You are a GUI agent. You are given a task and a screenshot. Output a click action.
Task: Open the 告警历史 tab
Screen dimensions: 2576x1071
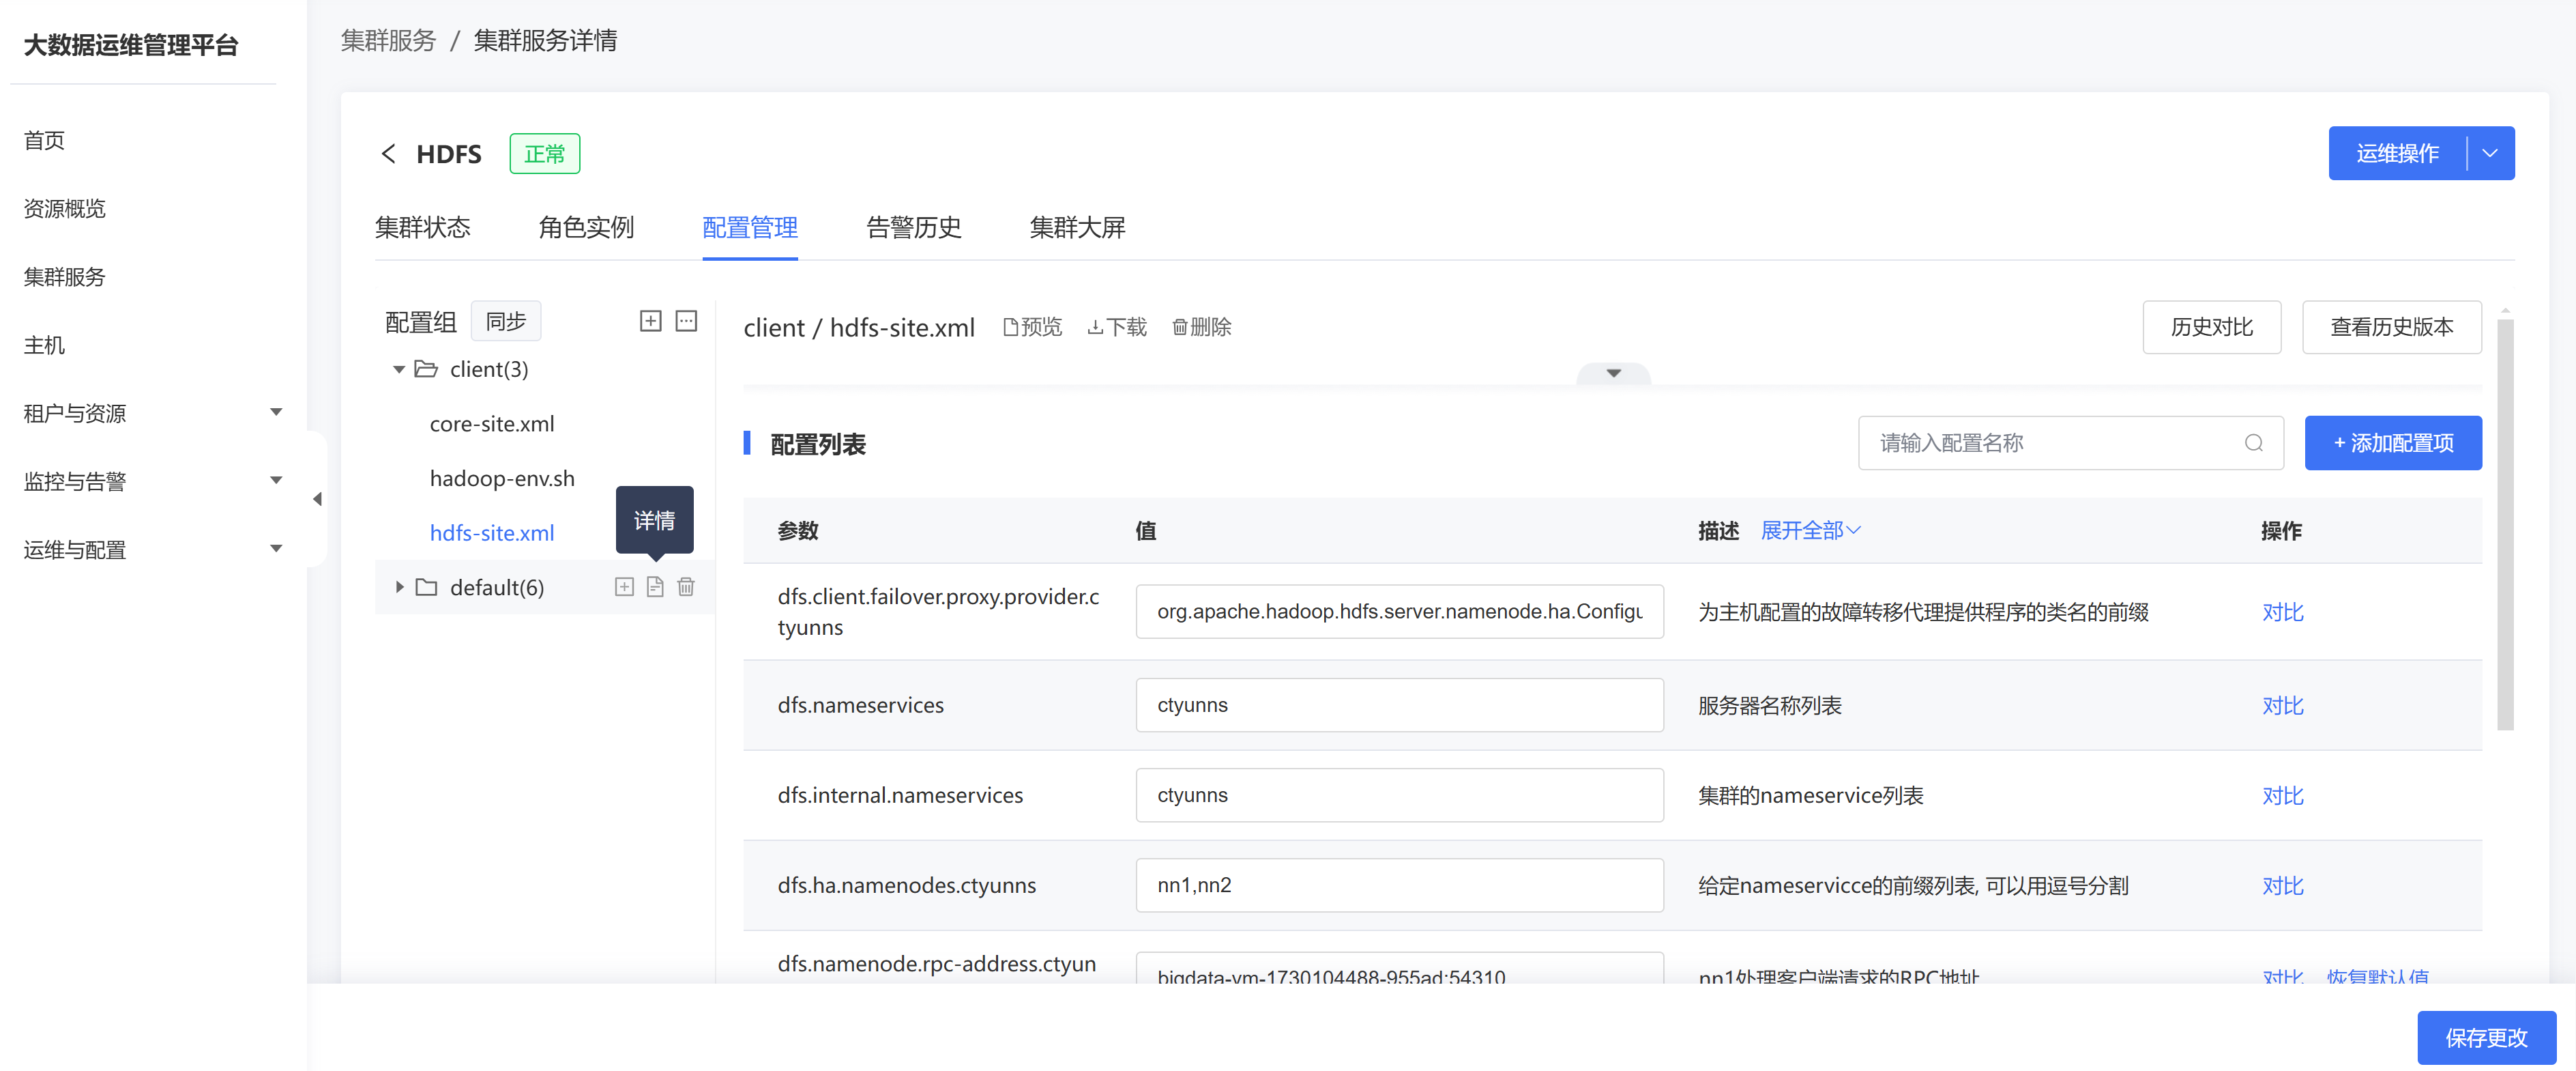(914, 227)
